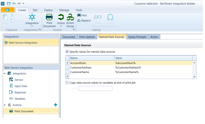This screenshot has height=124, width=205.
Task: Click the Copy icon in Clipboard group
Action: (12, 20)
